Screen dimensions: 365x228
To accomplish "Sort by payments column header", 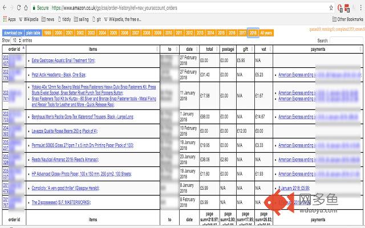I will tap(318, 49).
